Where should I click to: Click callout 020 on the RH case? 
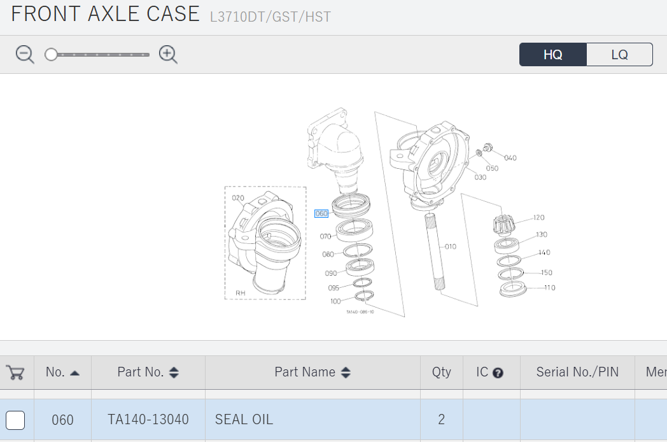point(238,198)
